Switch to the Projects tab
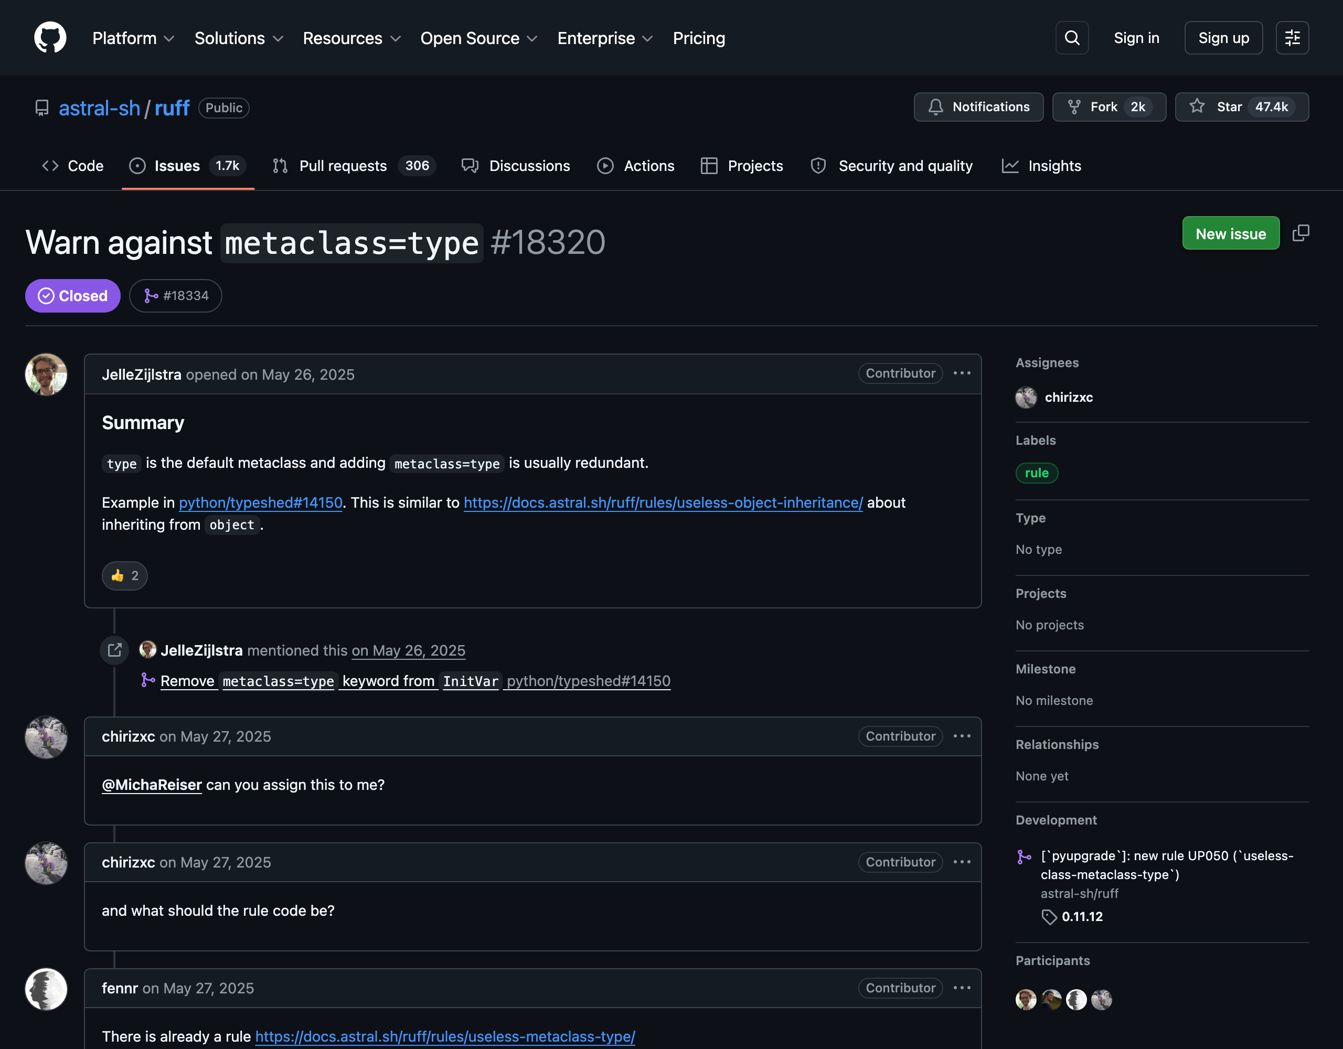 [x=742, y=166]
